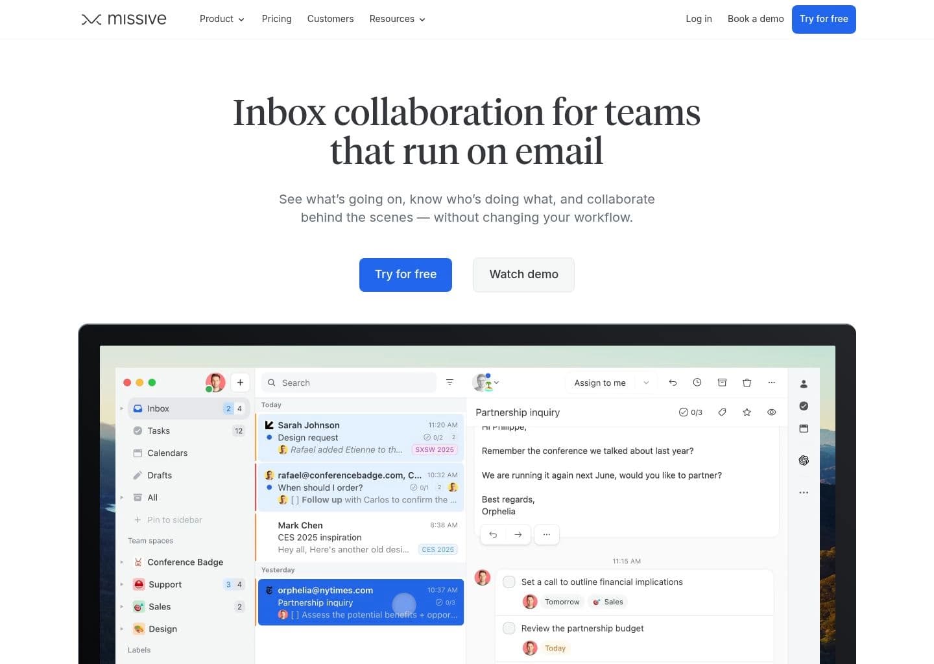Click the filter icon next to Search
Image resolution: width=934 pixels, height=664 pixels.
pyautogui.click(x=449, y=383)
